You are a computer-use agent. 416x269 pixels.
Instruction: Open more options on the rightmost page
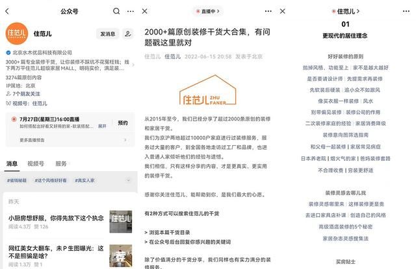406,12
